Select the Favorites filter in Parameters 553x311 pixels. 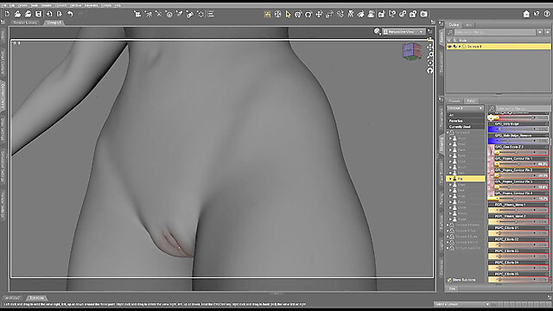click(466, 121)
